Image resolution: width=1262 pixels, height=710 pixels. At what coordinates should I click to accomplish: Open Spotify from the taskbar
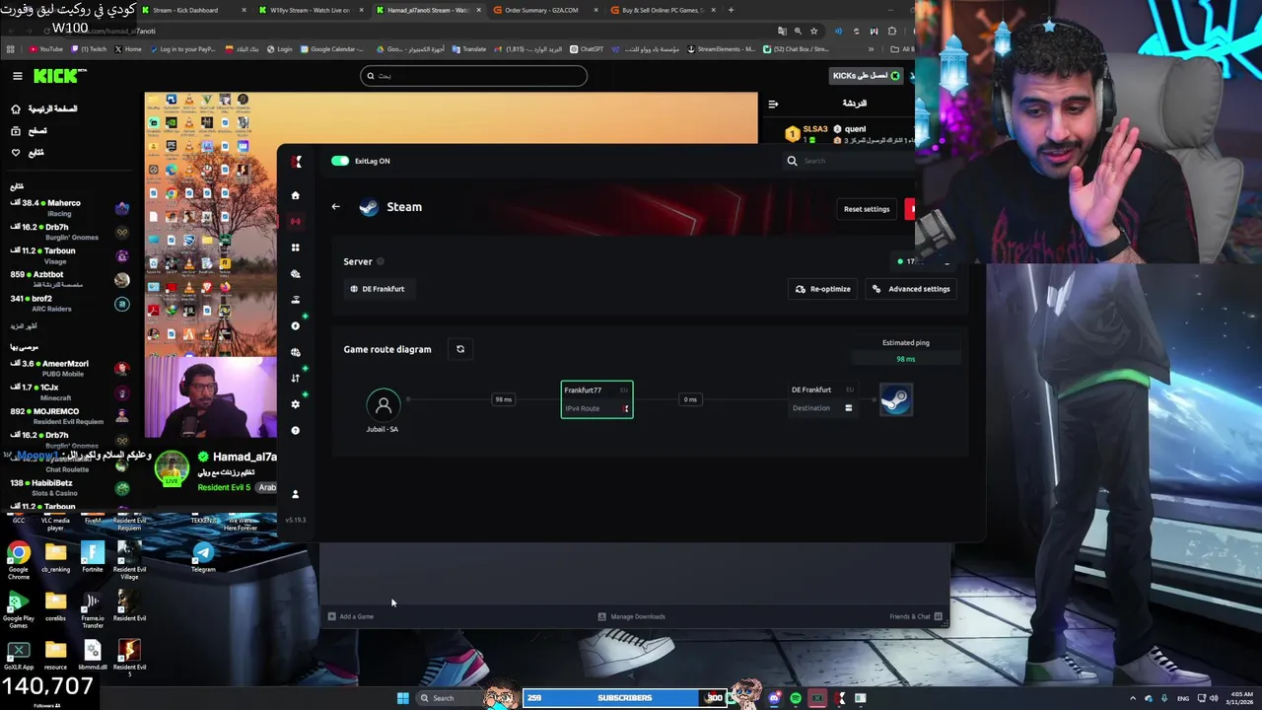coord(796,698)
